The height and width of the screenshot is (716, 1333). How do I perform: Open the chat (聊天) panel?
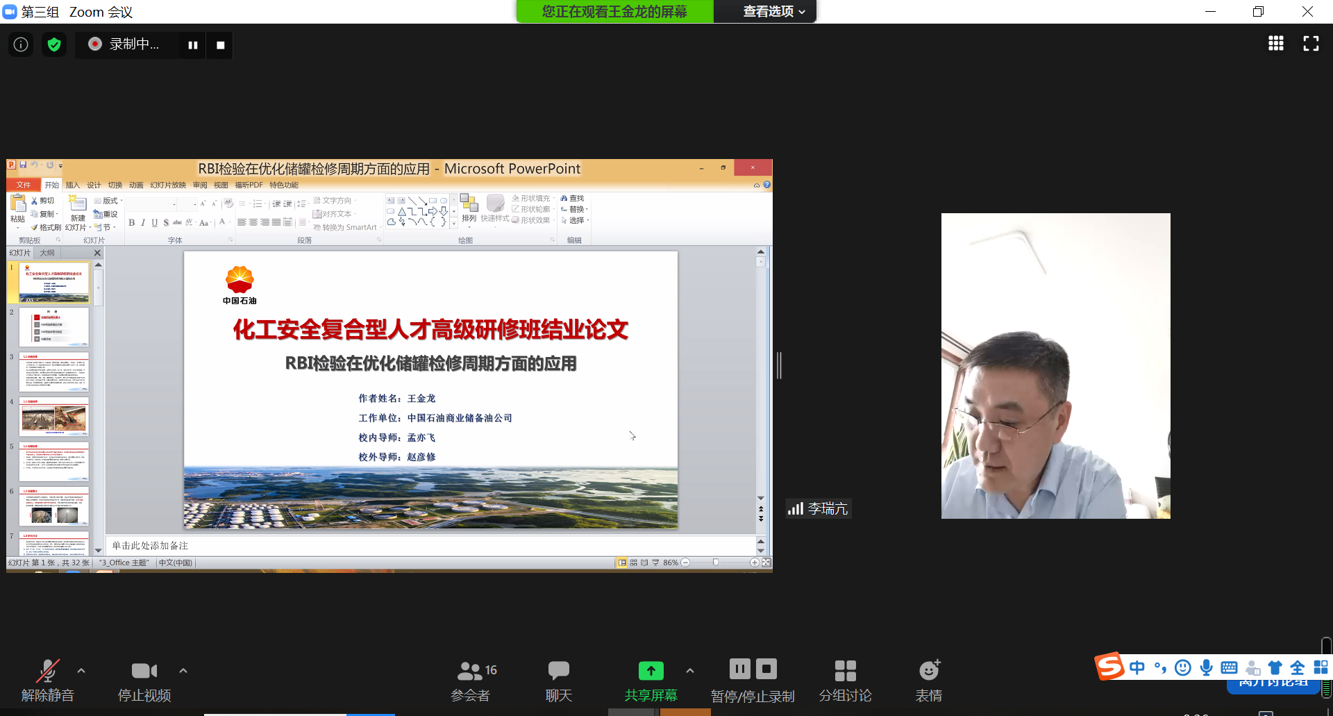(558, 680)
